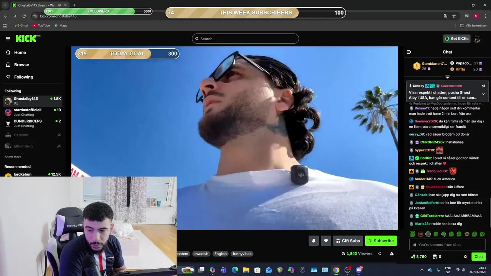Expand the gift leaderboard handle
491x276 pixels.
(447, 77)
